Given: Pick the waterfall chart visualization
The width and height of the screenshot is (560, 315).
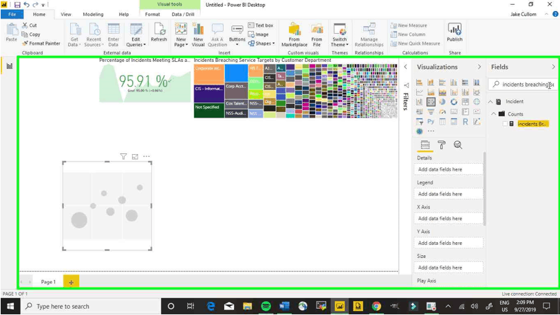Looking at the screenshot, I should pos(419,102).
